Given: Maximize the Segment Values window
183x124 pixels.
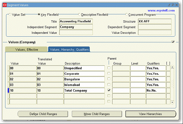Looking at the screenshot, I should point(173,5).
